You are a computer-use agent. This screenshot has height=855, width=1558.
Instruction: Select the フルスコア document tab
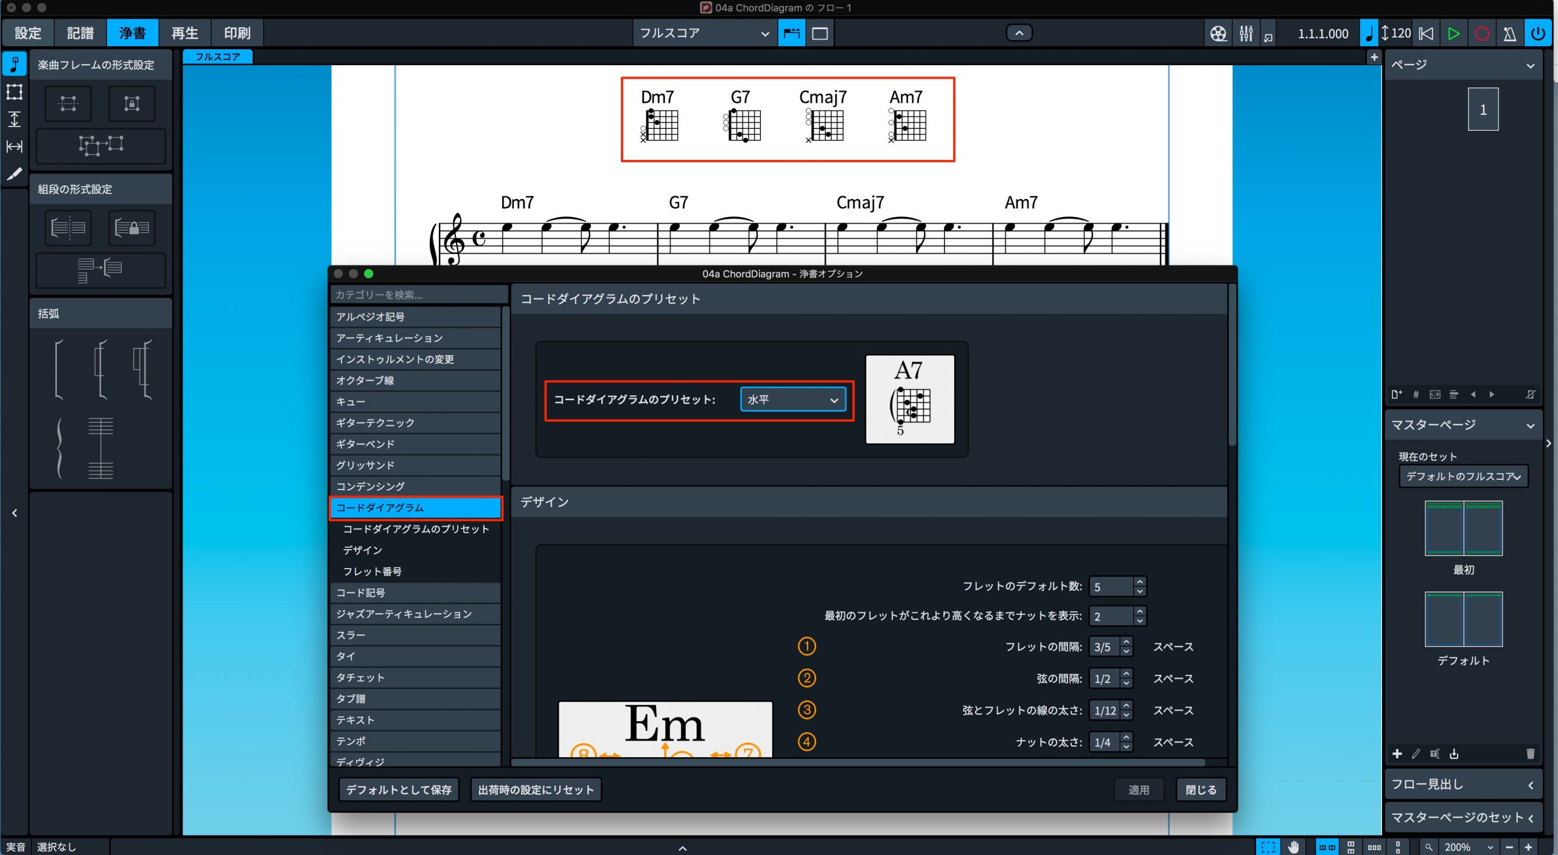[x=218, y=57]
